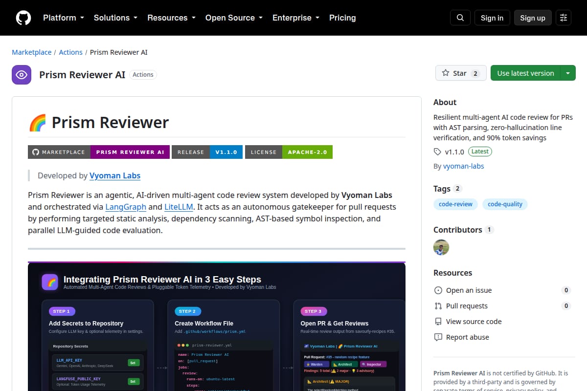
Task: Go to Marketplace breadcrumb
Action: click(x=32, y=52)
